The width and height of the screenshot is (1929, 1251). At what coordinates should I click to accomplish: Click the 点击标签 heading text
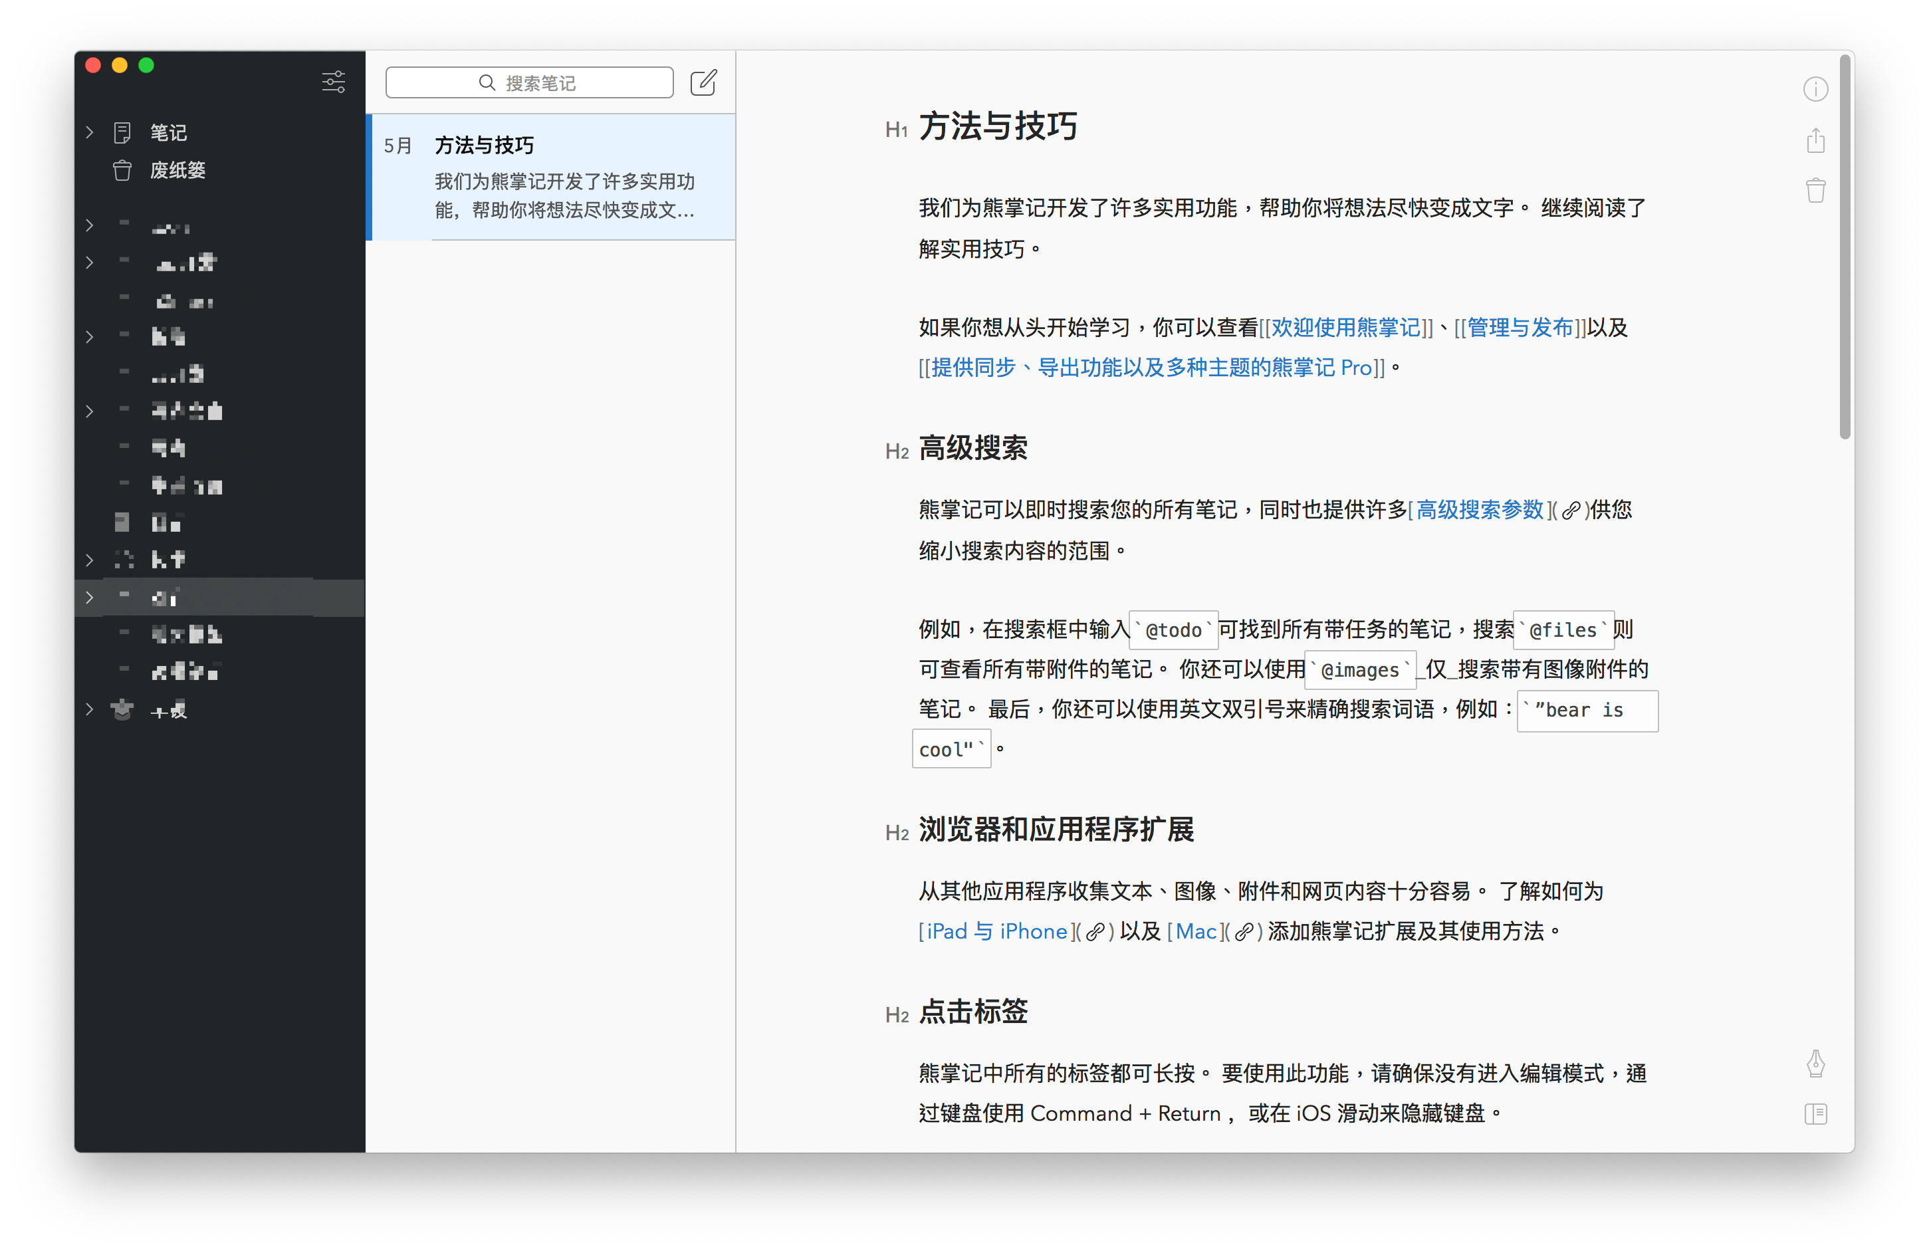point(972,1012)
